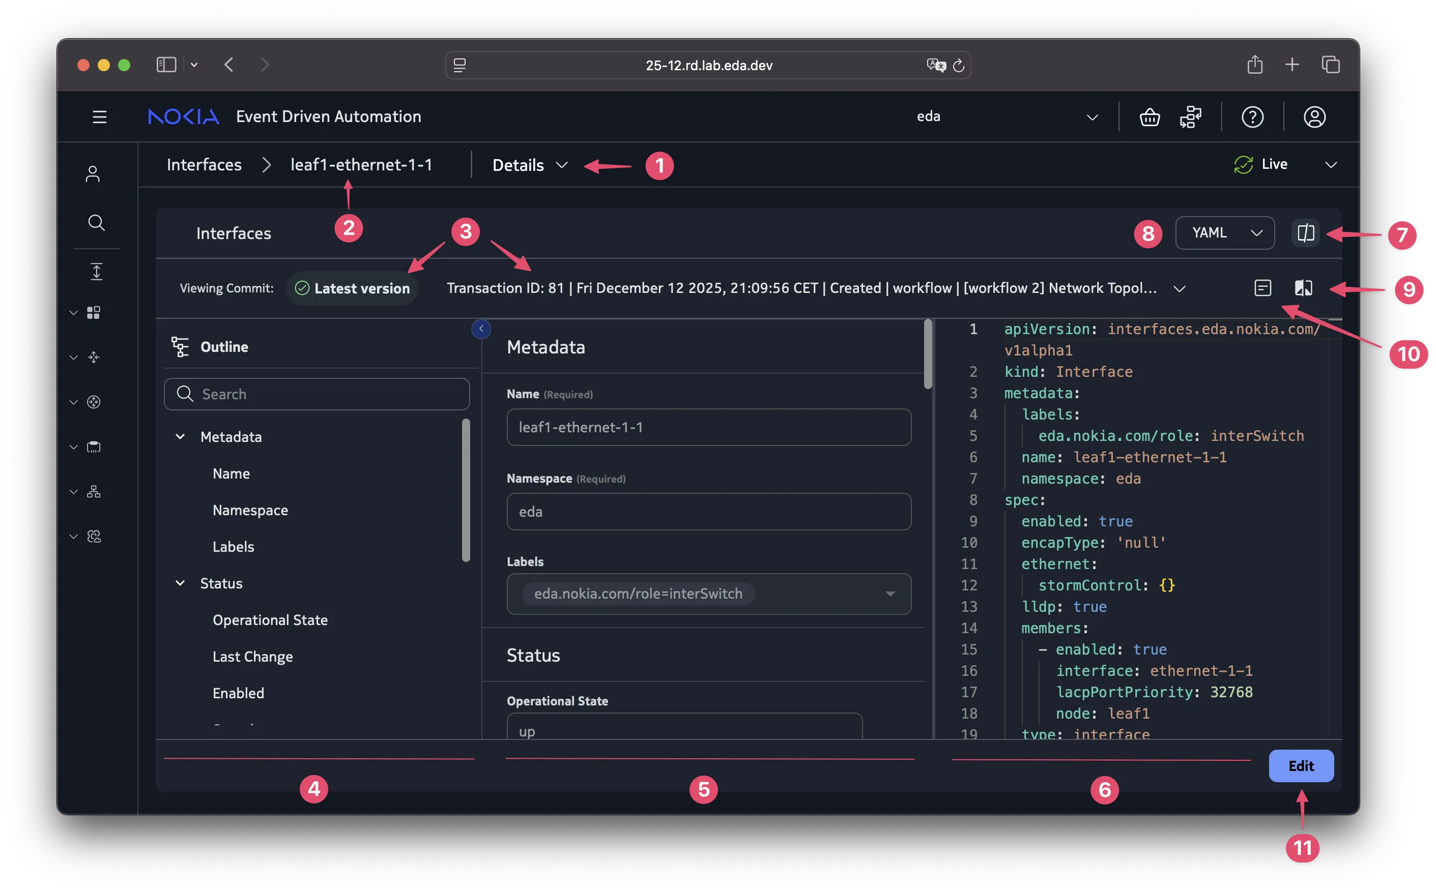Open the workflows icon in header
The width and height of the screenshot is (1436, 890).
[x=1191, y=117]
